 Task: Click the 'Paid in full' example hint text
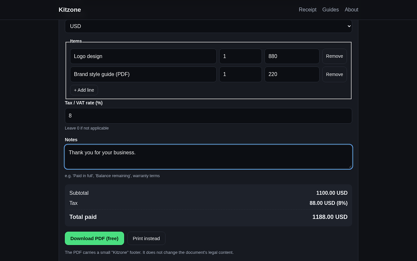(x=112, y=176)
